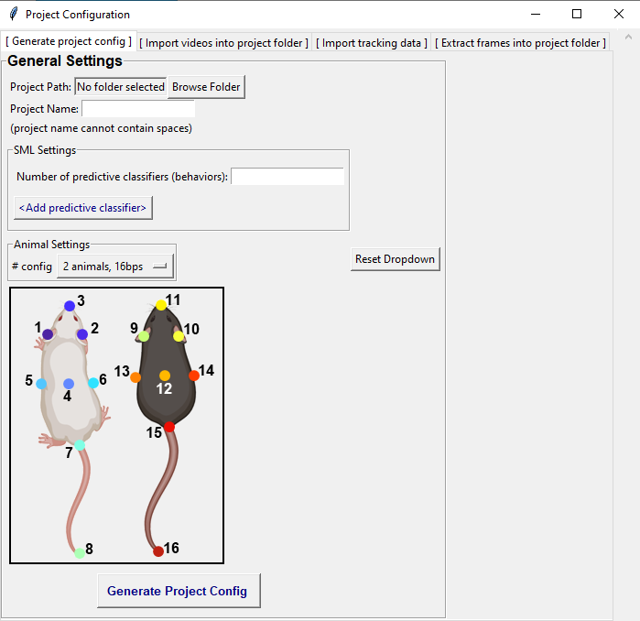Click yellow nose marker 11 on the black mouse

tap(161, 305)
